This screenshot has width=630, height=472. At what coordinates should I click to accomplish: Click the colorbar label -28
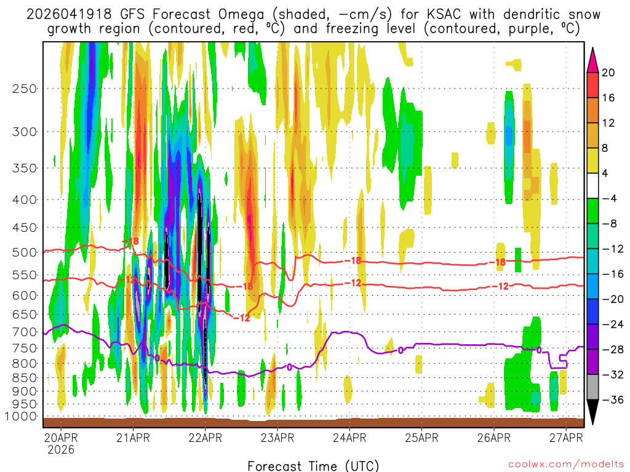click(613, 350)
